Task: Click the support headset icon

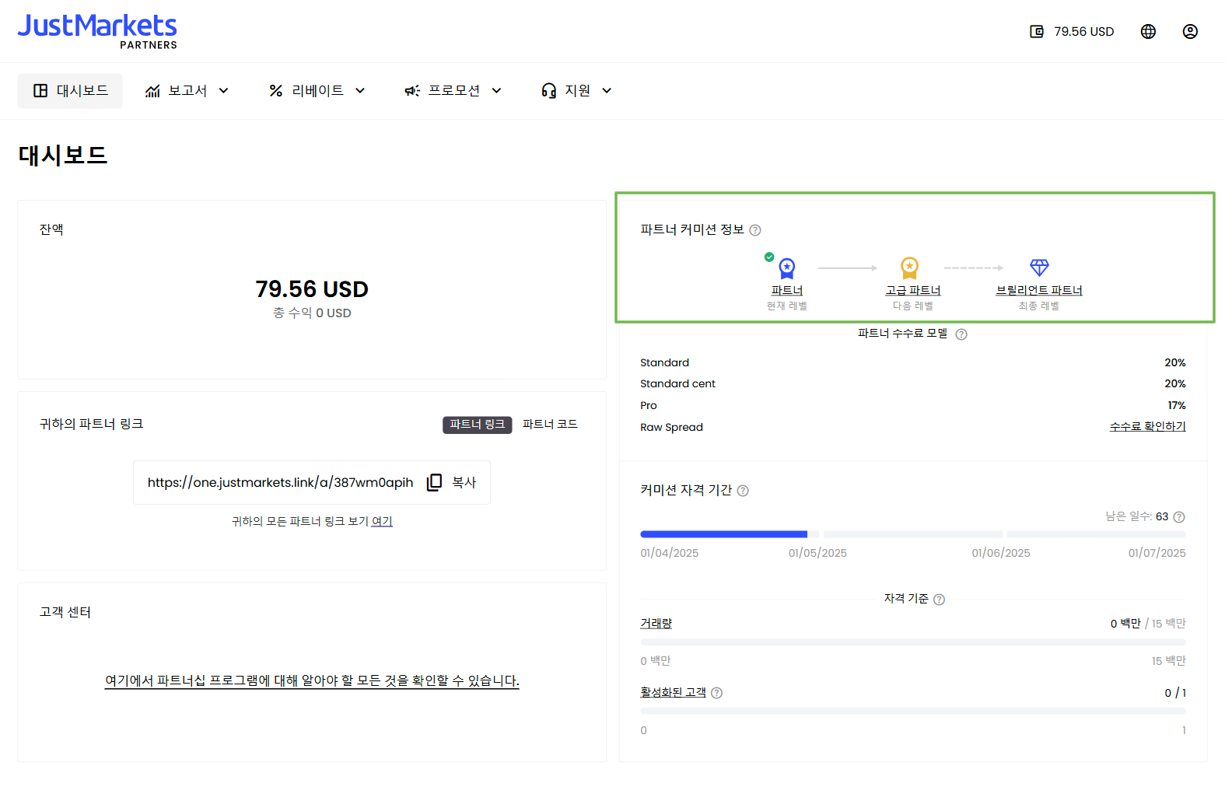Action: tap(549, 91)
